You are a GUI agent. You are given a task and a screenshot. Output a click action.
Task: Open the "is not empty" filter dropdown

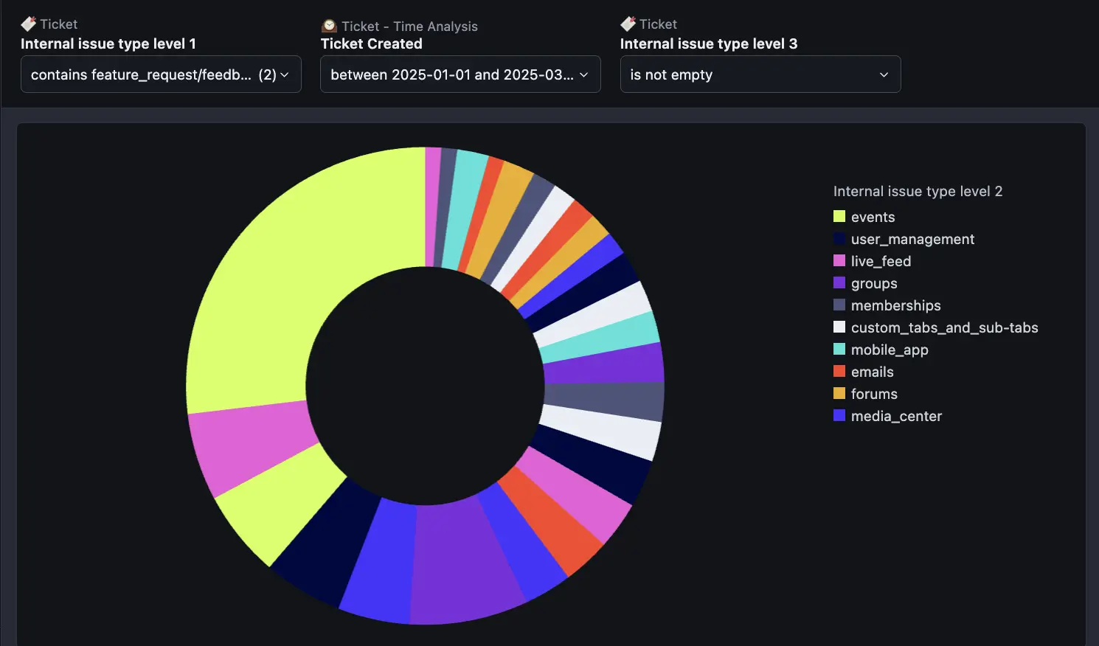coord(760,74)
